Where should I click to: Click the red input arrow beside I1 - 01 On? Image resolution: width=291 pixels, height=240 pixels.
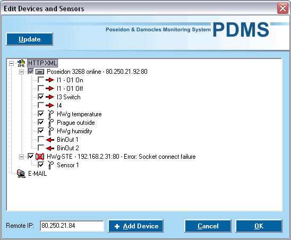coord(50,80)
